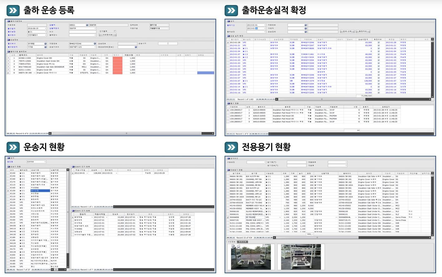Toggle confirm checkbox for the 2013-01-05 shipment row
The image size is (442, 277).
(x=379, y=72)
